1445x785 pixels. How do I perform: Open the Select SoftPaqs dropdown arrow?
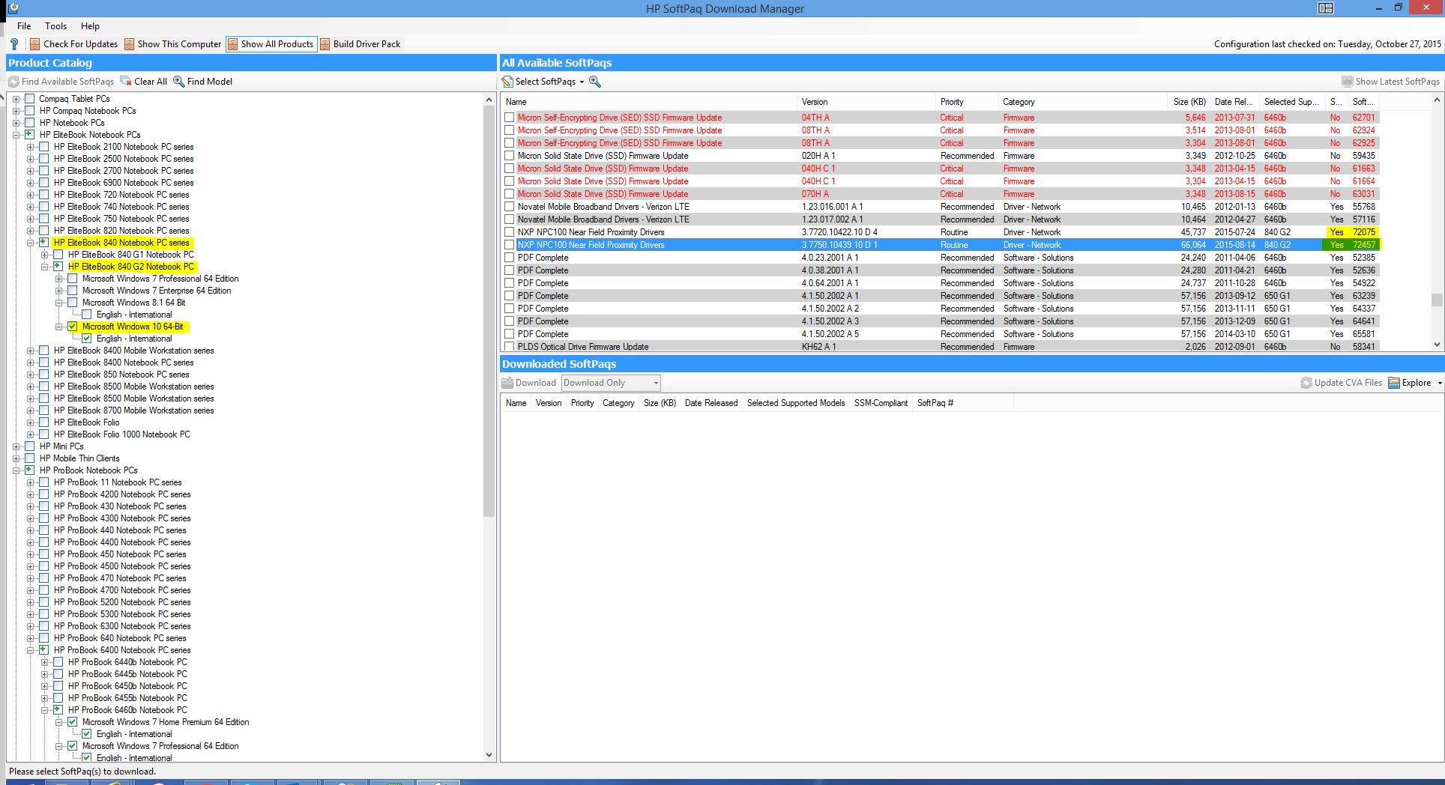tap(582, 82)
